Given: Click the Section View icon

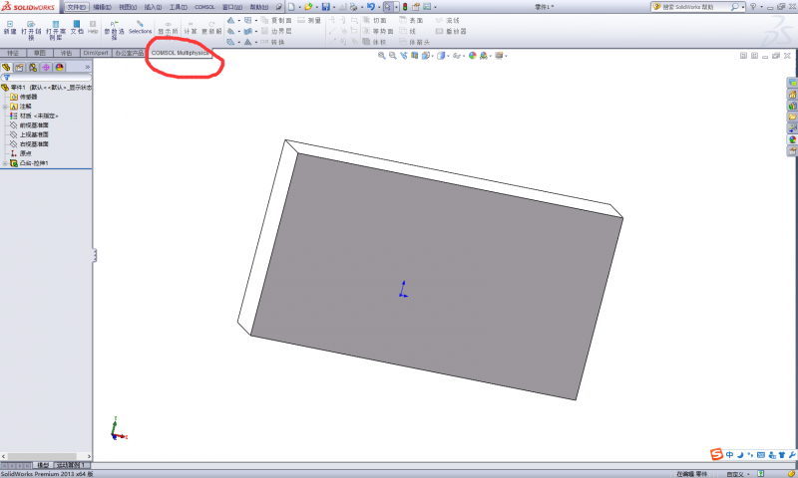Looking at the screenshot, I should pos(415,56).
